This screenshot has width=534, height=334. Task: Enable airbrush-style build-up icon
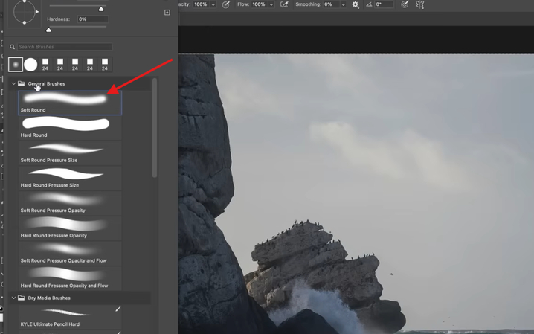(x=283, y=4)
